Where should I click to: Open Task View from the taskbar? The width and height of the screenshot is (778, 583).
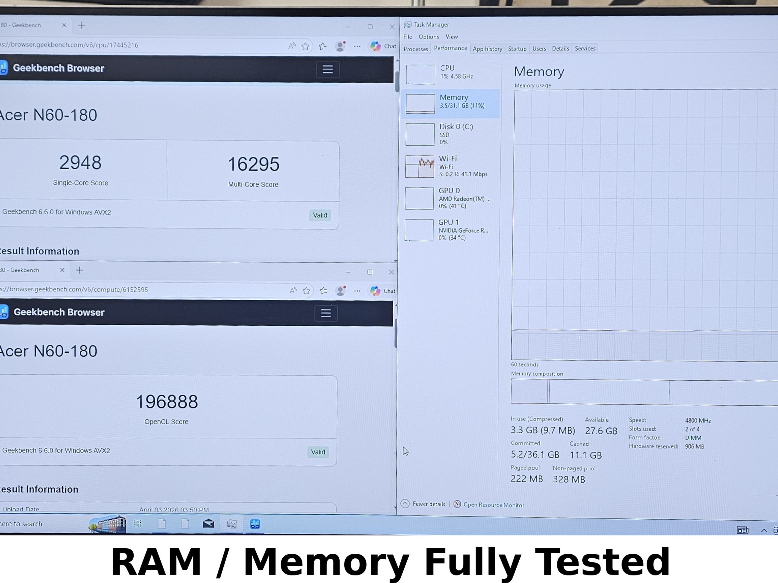pos(138,524)
